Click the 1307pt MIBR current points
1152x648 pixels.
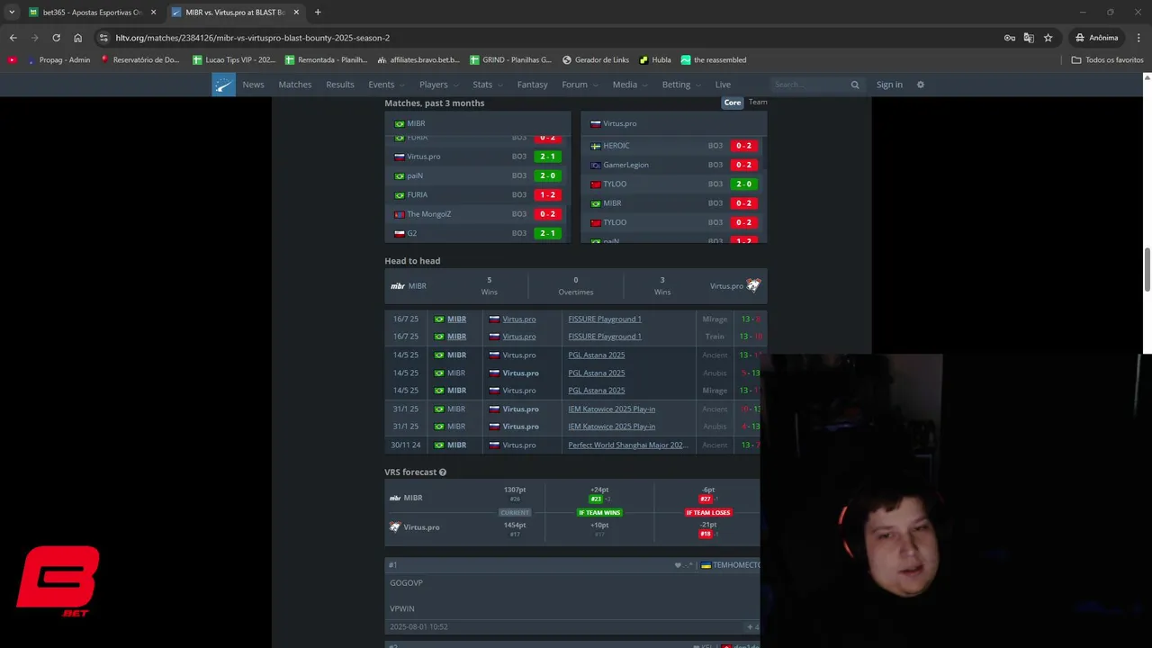click(x=515, y=490)
